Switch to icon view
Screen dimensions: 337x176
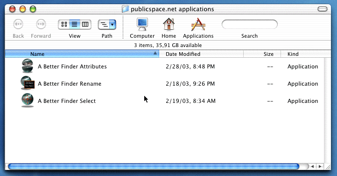64,24
